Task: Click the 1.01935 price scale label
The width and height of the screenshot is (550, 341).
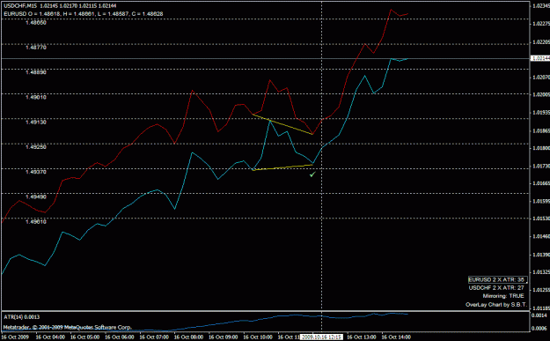Action: click(541, 113)
